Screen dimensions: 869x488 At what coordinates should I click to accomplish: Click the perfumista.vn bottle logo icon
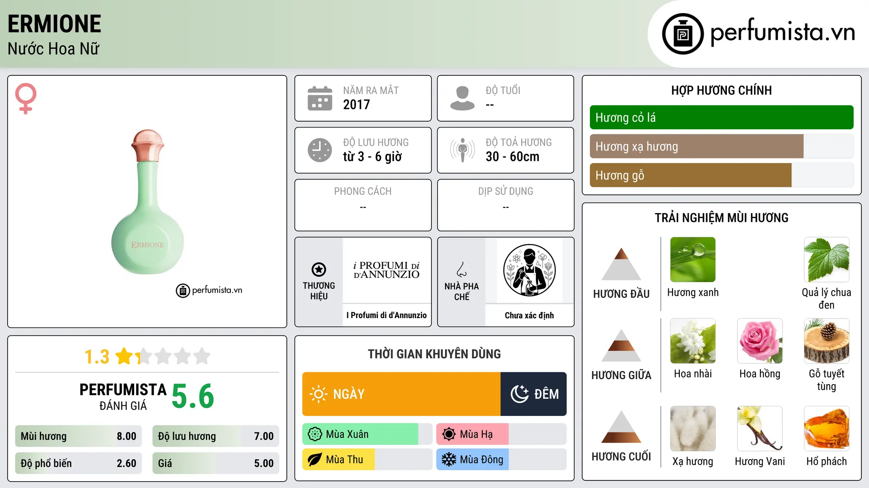pos(683,34)
